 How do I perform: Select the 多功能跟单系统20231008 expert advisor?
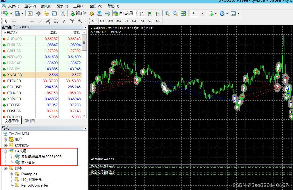coord(41,157)
